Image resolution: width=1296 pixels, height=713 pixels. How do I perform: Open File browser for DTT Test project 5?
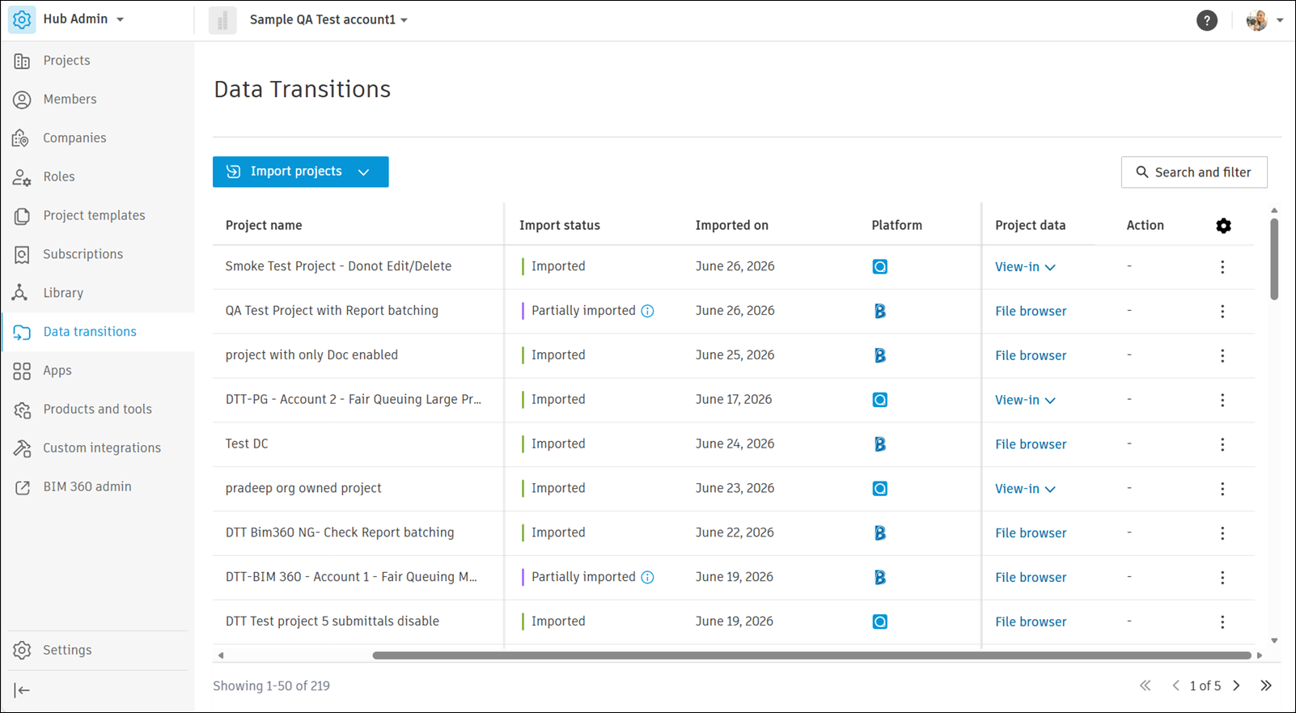coord(1031,622)
